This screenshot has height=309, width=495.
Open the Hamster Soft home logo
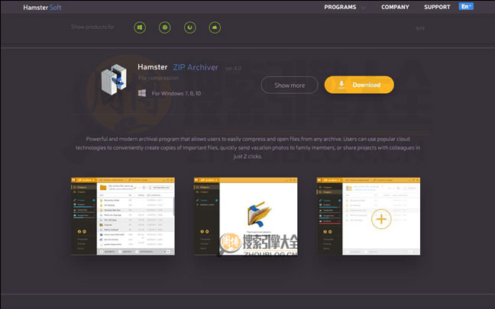(x=42, y=8)
